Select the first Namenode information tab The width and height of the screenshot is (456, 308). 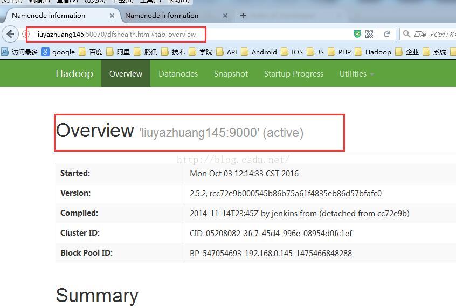point(61,16)
